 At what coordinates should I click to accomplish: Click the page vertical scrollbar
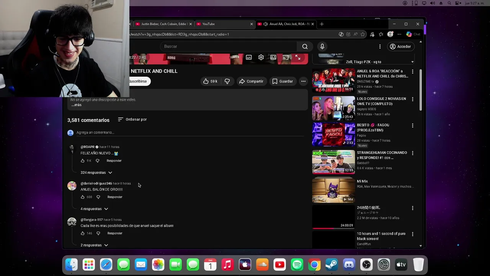pyautogui.click(x=421, y=90)
